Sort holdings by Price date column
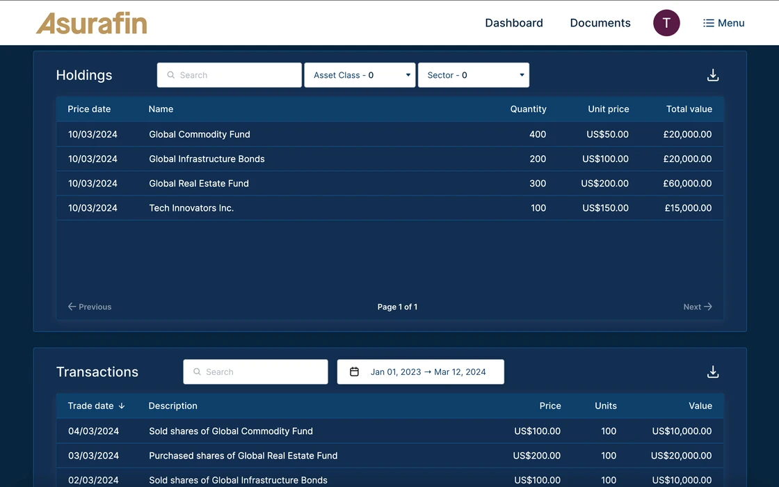779x487 pixels. point(90,109)
